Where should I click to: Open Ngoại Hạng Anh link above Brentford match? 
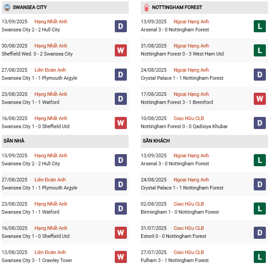click(x=191, y=94)
